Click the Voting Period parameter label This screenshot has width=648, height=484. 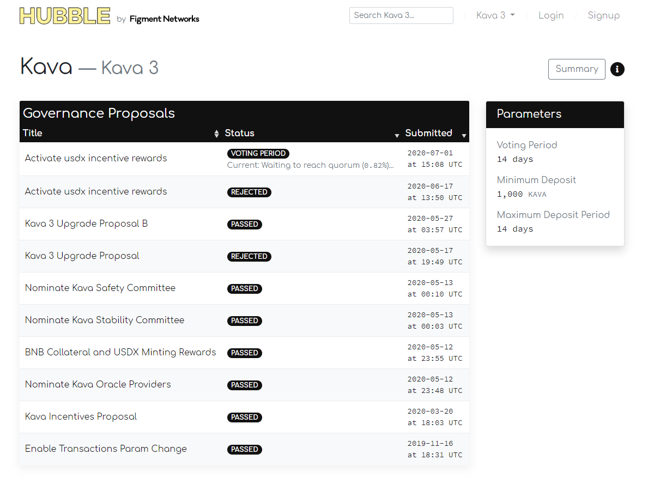pos(527,145)
